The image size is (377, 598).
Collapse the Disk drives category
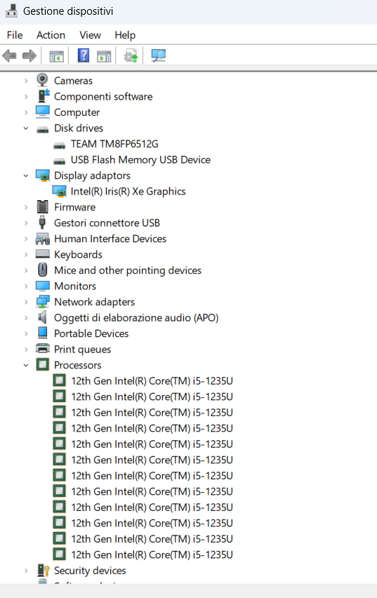pos(26,128)
